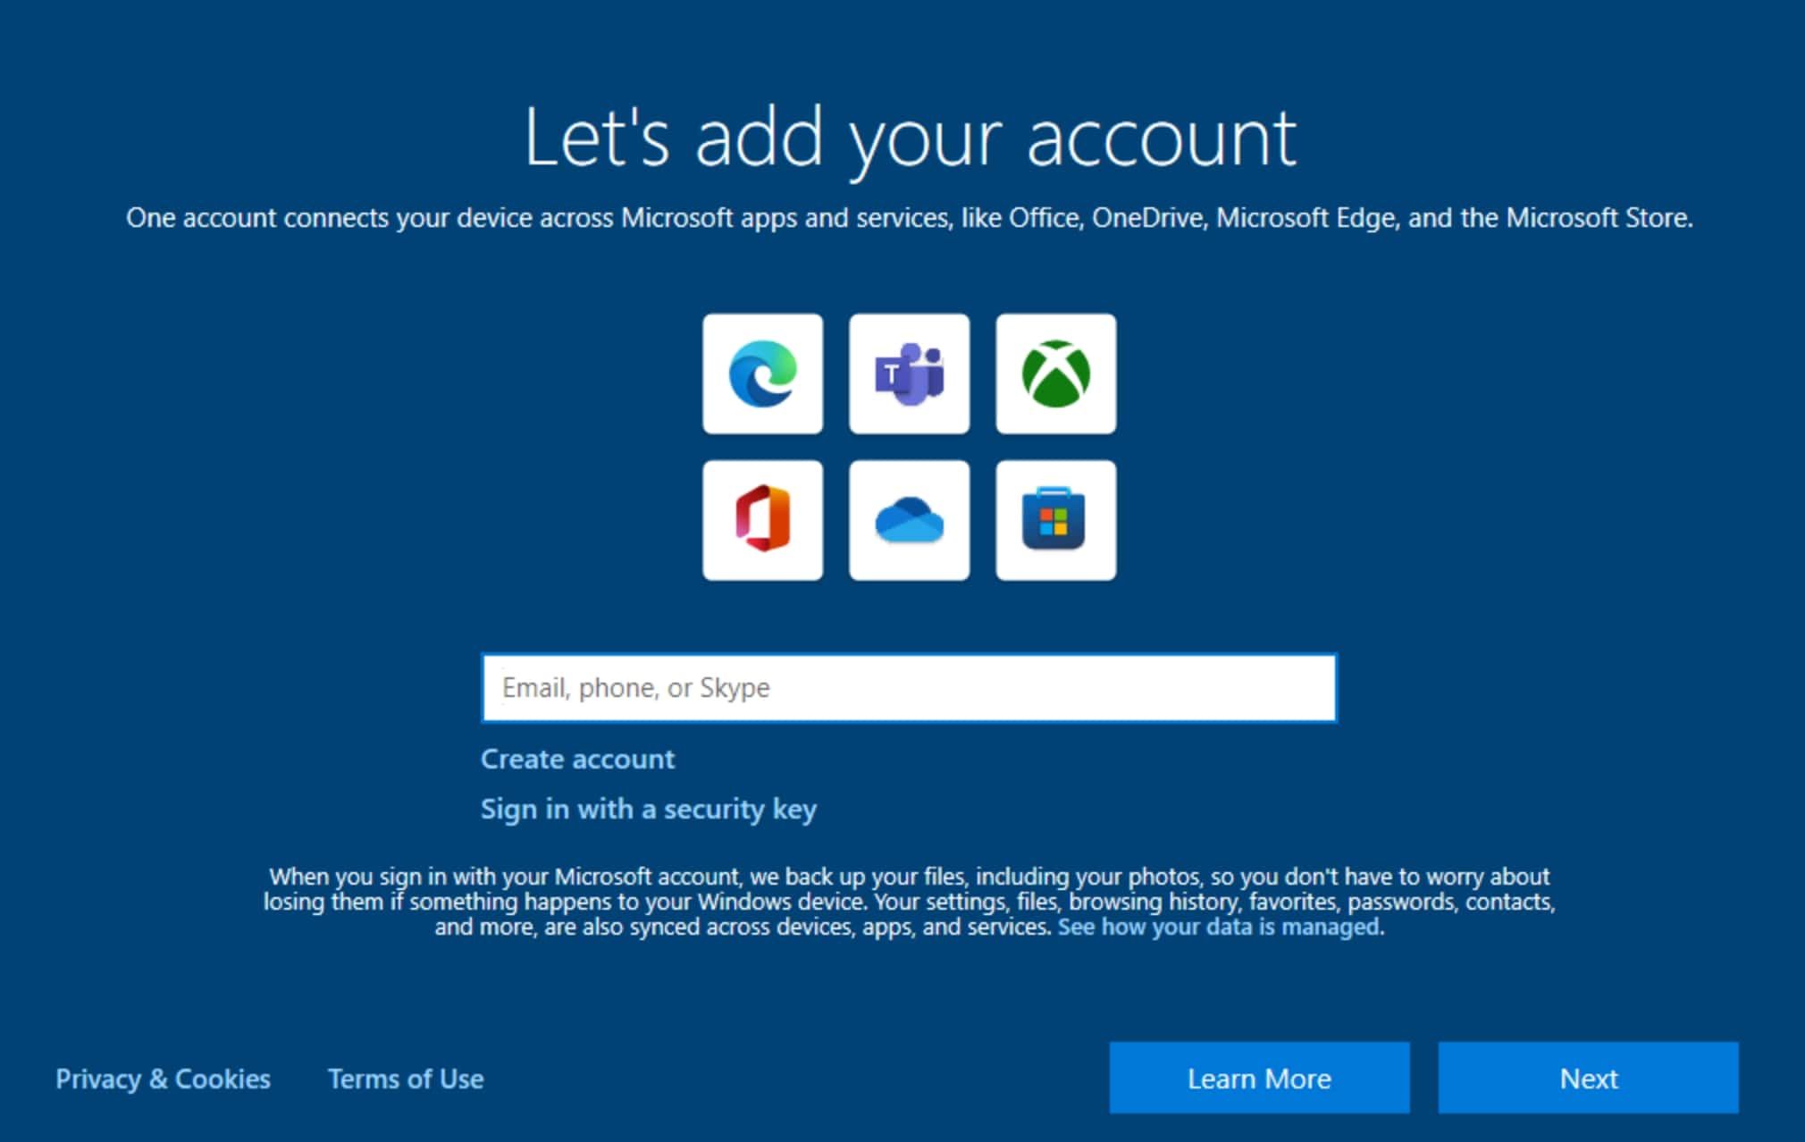
Task: Click the blue Next button at bottom right
Action: 1588,1079
